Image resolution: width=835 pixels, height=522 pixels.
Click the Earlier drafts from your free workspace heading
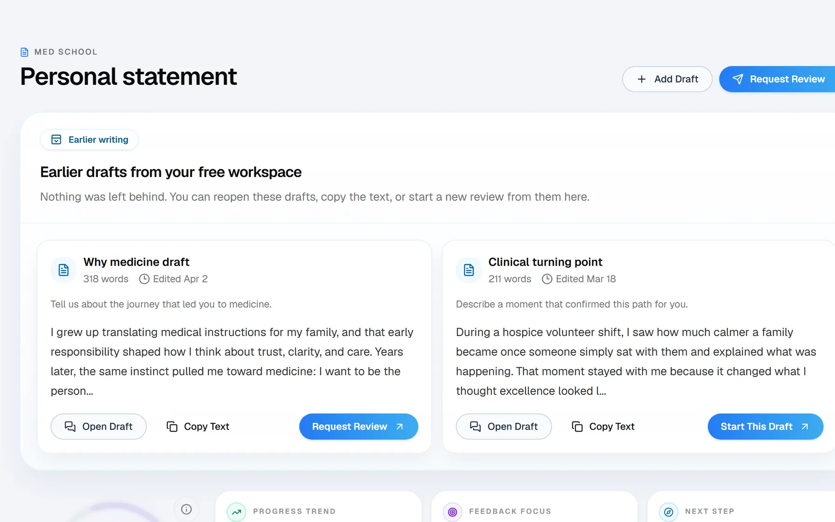click(171, 172)
